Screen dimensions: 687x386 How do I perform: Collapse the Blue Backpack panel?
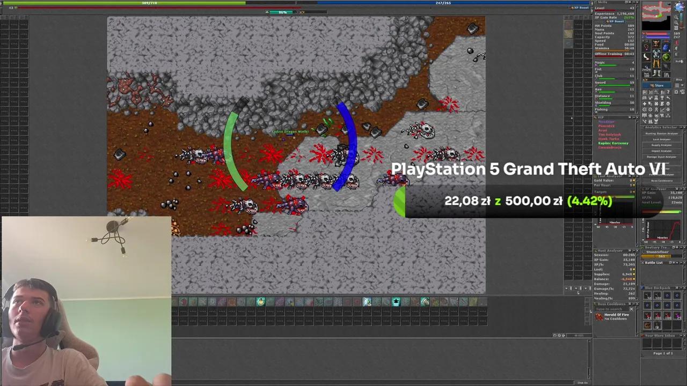pyautogui.click(x=681, y=288)
